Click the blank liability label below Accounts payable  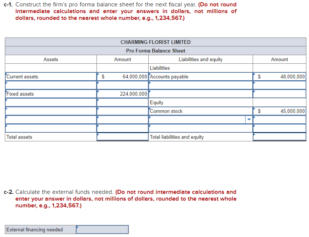click(200, 85)
